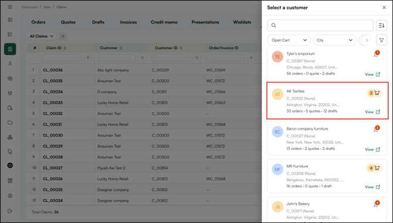Click the right chevron to show more filters
Screen dimensions: 393x223
tap(367, 40)
